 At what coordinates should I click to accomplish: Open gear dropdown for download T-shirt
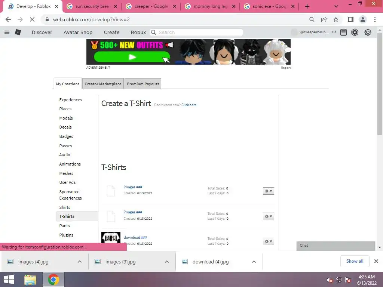[x=269, y=241]
